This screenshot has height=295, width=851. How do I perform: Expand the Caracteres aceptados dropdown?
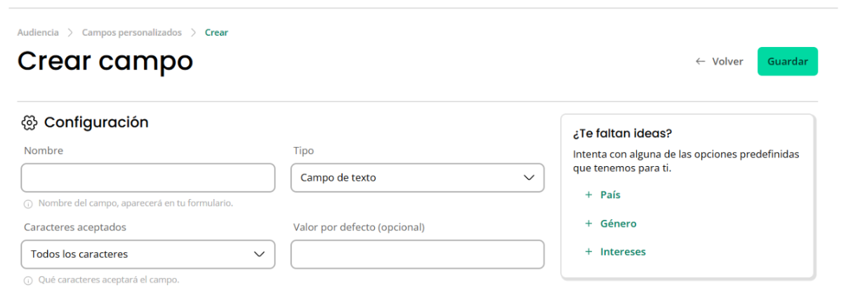pos(147,254)
